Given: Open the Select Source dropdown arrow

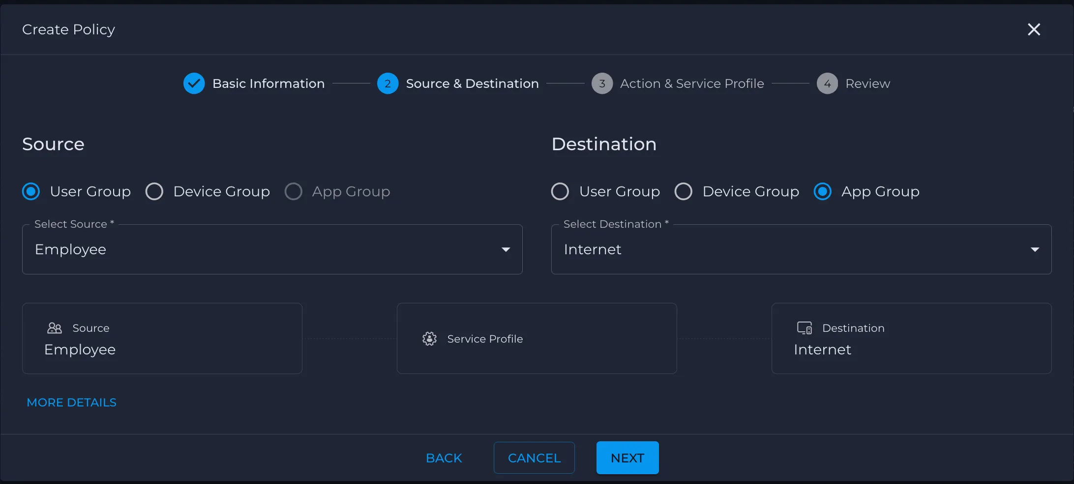Looking at the screenshot, I should (506, 249).
